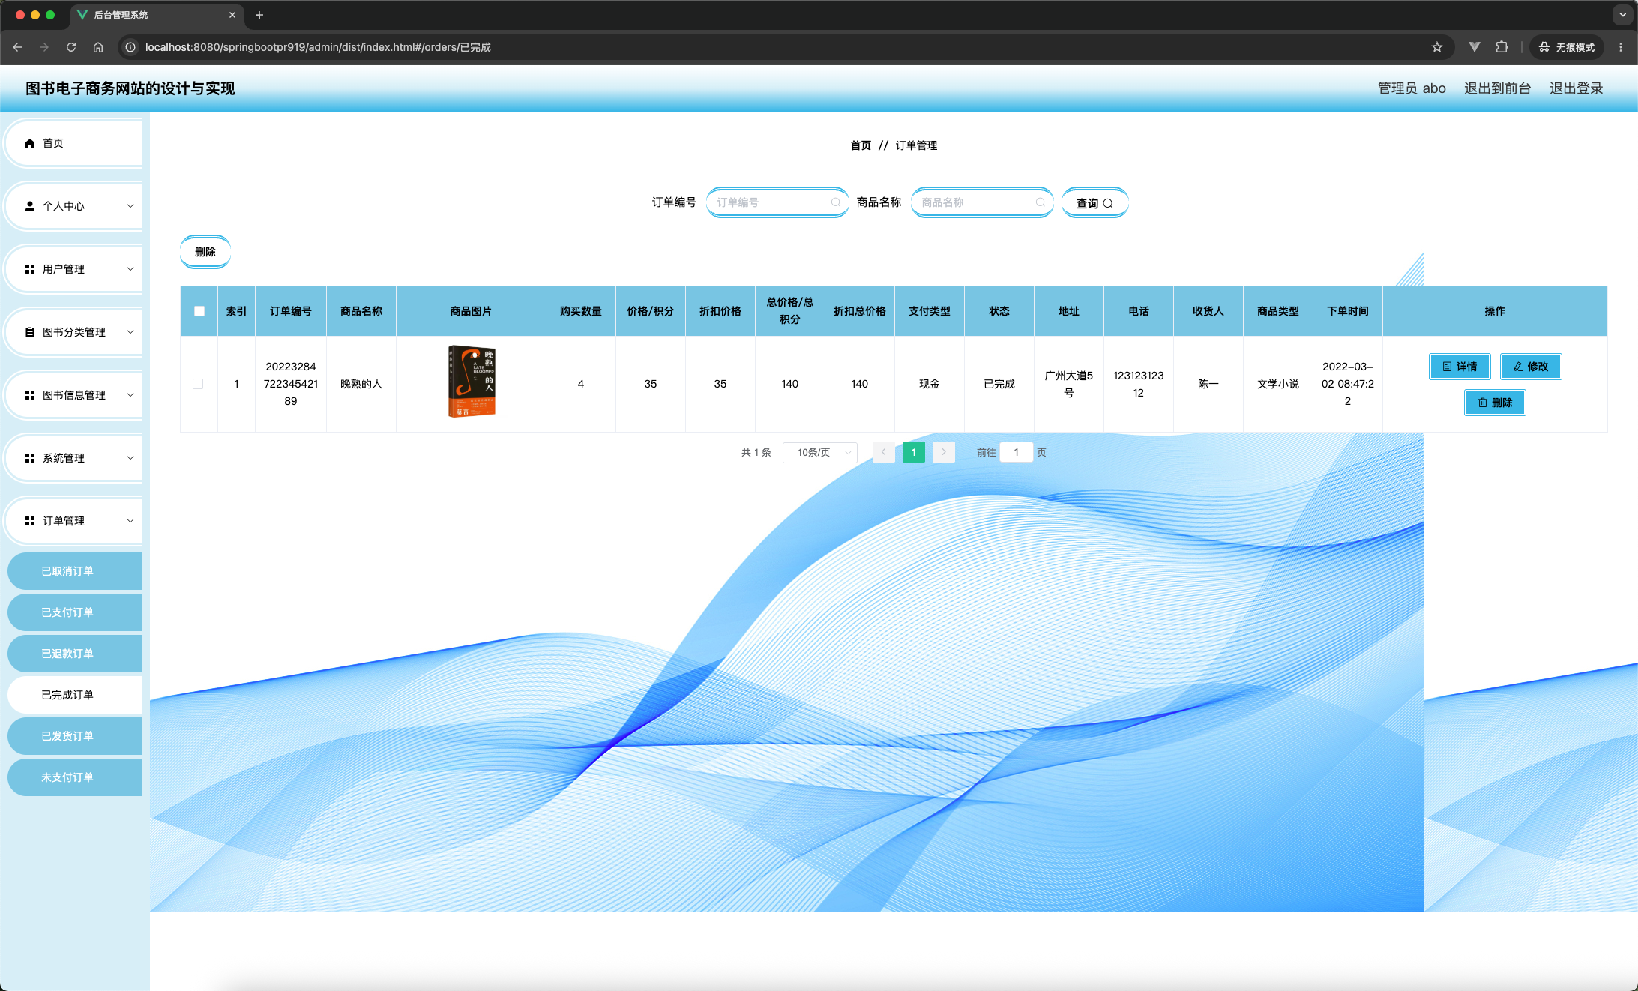Click the search icon in 商品名称 field
The height and width of the screenshot is (991, 1638).
pyautogui.click(x=1040, y=202)
